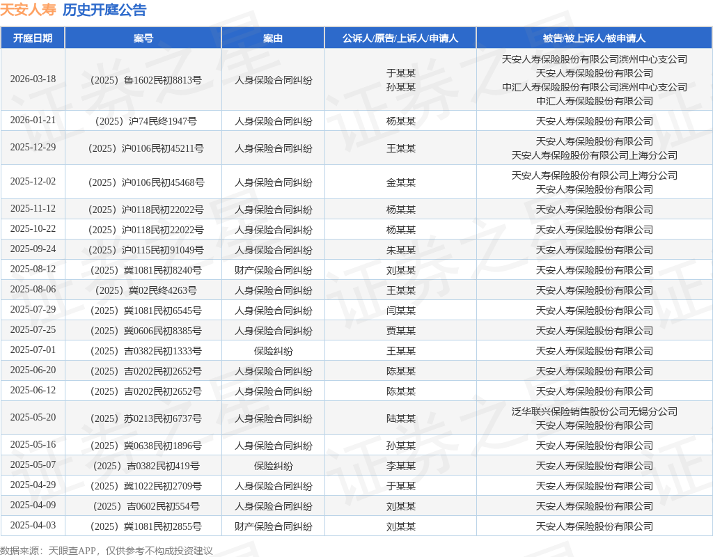Screen dimensions: 713x557
Task: Click the 公诉人/原告/上诉人/申请人 header
Action: click(x=400, y=38)
